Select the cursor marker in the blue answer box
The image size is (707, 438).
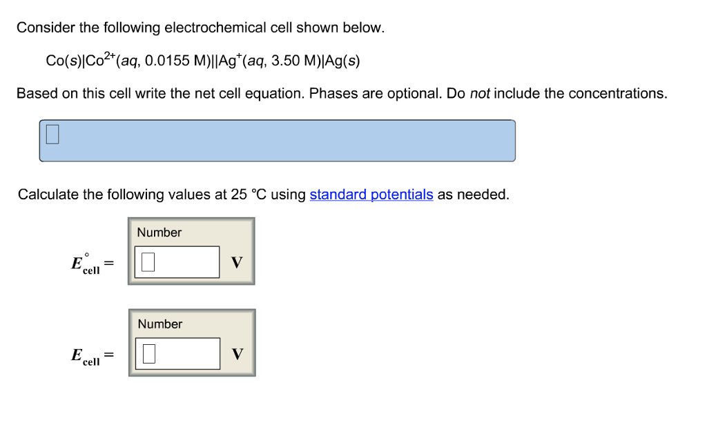51,135
